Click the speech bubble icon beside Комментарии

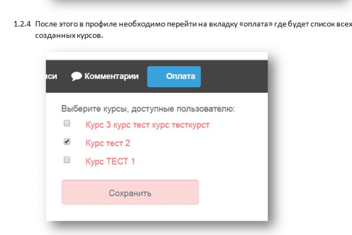(x=76, y=76)
